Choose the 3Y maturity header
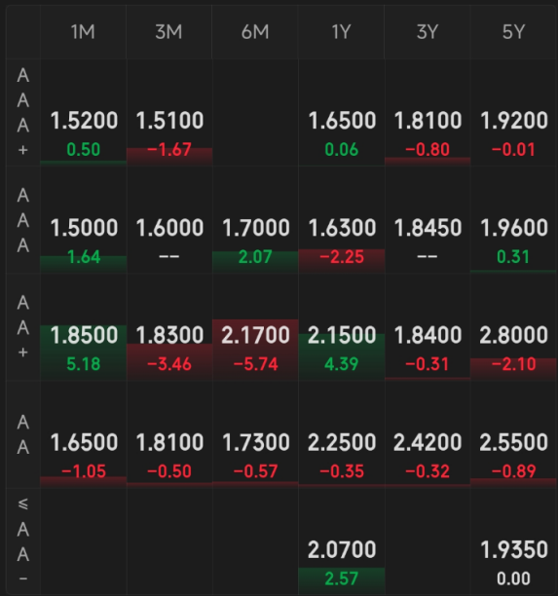This screenshot has height=596, width=558. click(x=428, y=32)
